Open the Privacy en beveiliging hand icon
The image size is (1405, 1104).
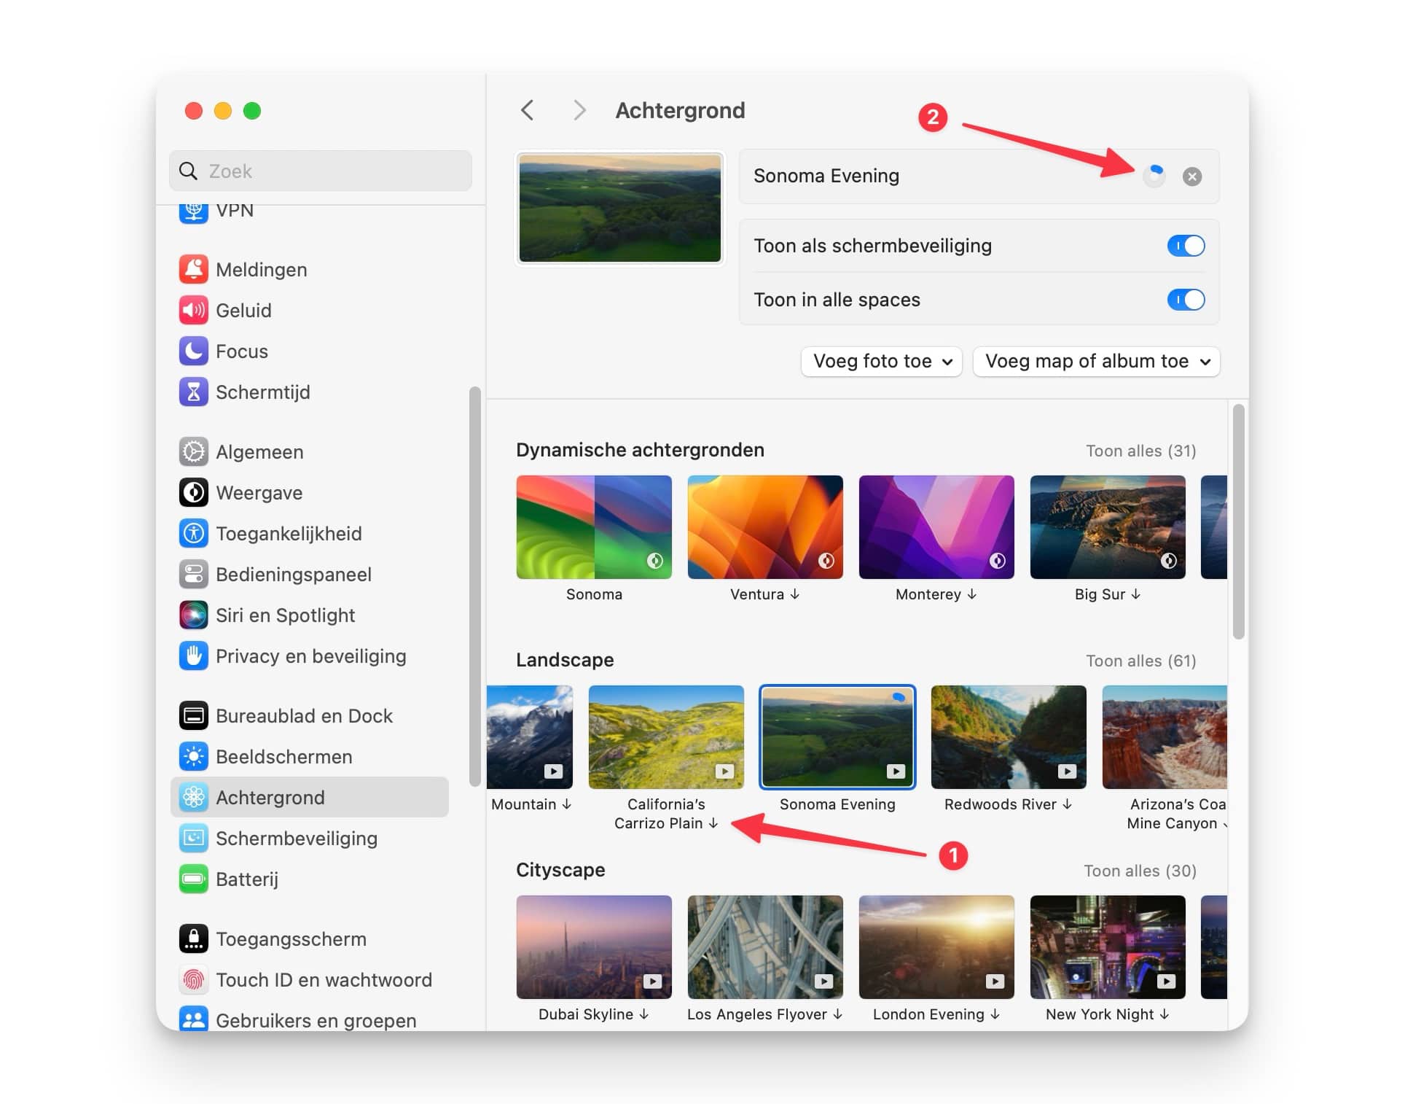click(x=193, y=656)
